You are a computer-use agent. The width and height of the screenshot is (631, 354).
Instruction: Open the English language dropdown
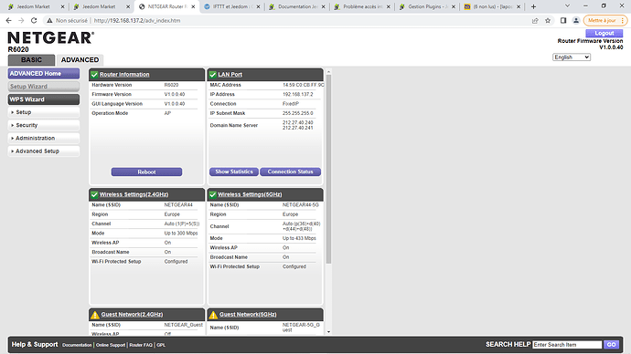pyautogui.click(x=572, y=57)
